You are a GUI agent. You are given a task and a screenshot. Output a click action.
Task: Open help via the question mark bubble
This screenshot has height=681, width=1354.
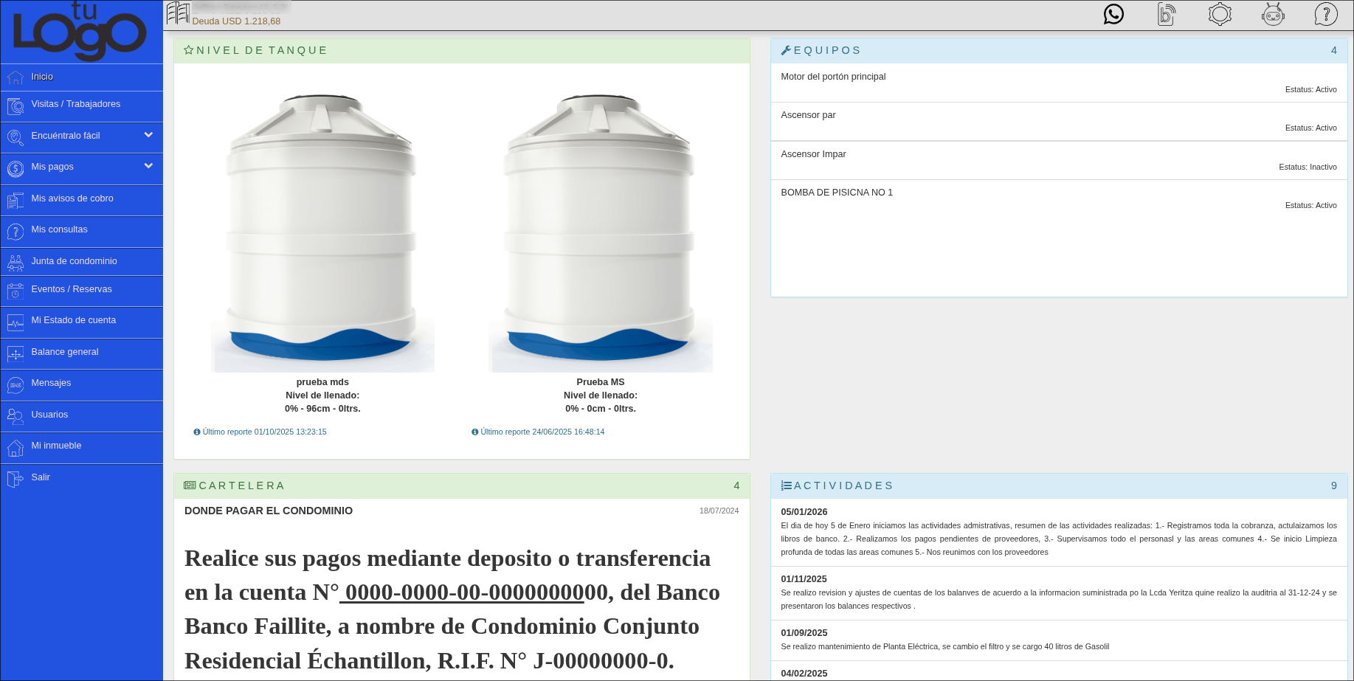click(1326, 14)
